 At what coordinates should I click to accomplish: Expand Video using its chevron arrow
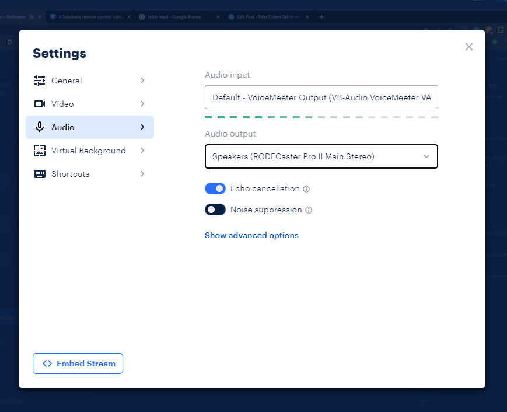point(142,104)
